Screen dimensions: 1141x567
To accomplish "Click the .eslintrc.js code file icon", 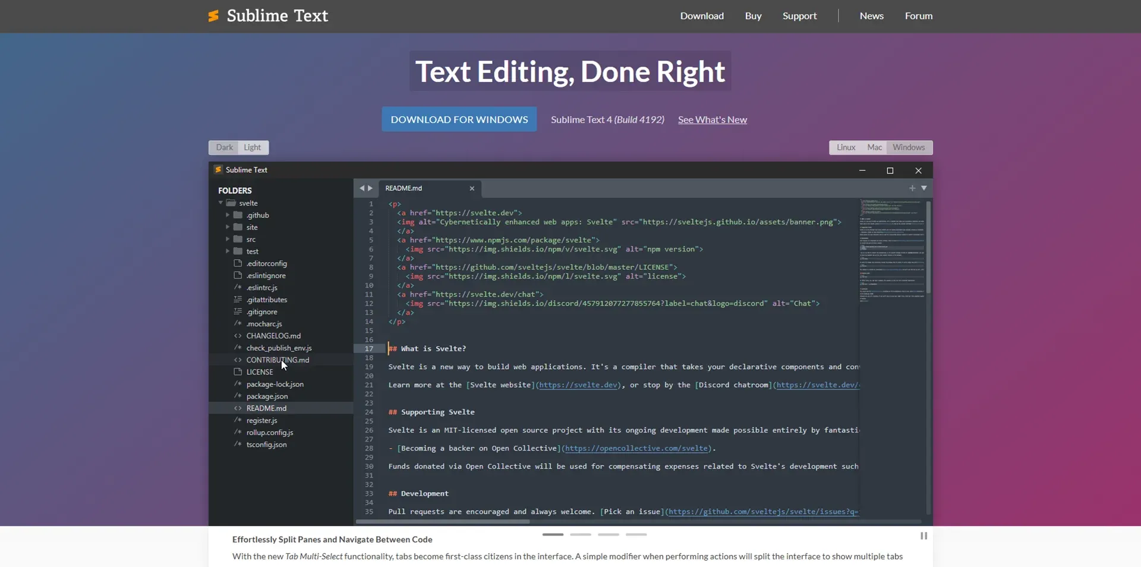I will click(238, 288).
